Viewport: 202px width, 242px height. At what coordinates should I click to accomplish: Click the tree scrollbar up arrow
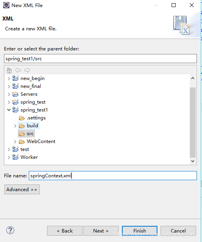click(193, 78)
